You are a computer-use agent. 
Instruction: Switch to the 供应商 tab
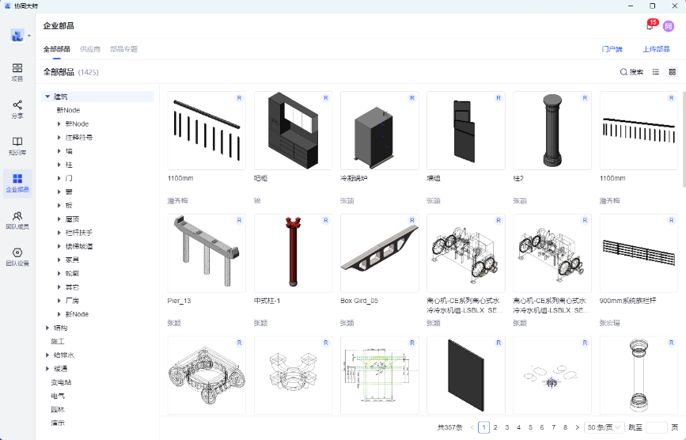tap(90, 49)
